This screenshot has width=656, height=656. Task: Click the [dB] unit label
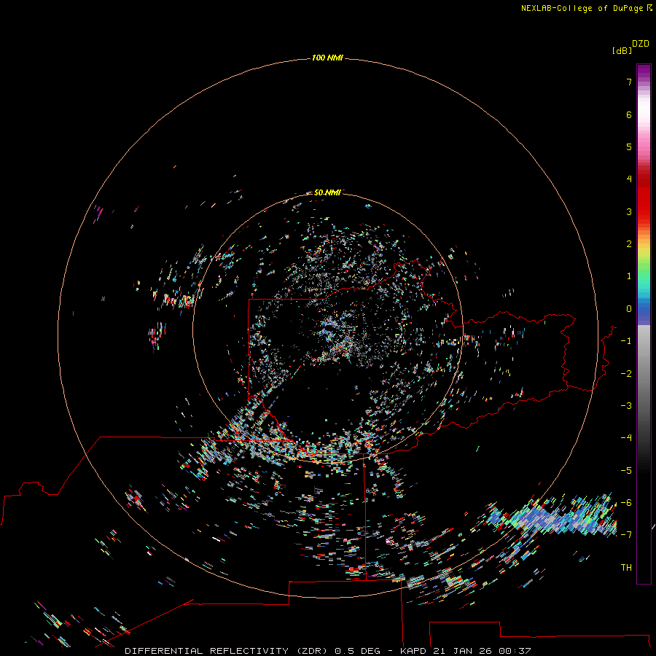622,50
